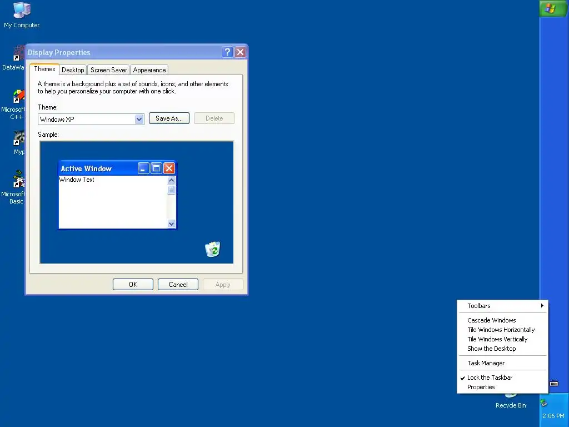The width and height of the screenshot is (569, 427).
Task: Switch to the Themes tab
Action: click(44, 69)
